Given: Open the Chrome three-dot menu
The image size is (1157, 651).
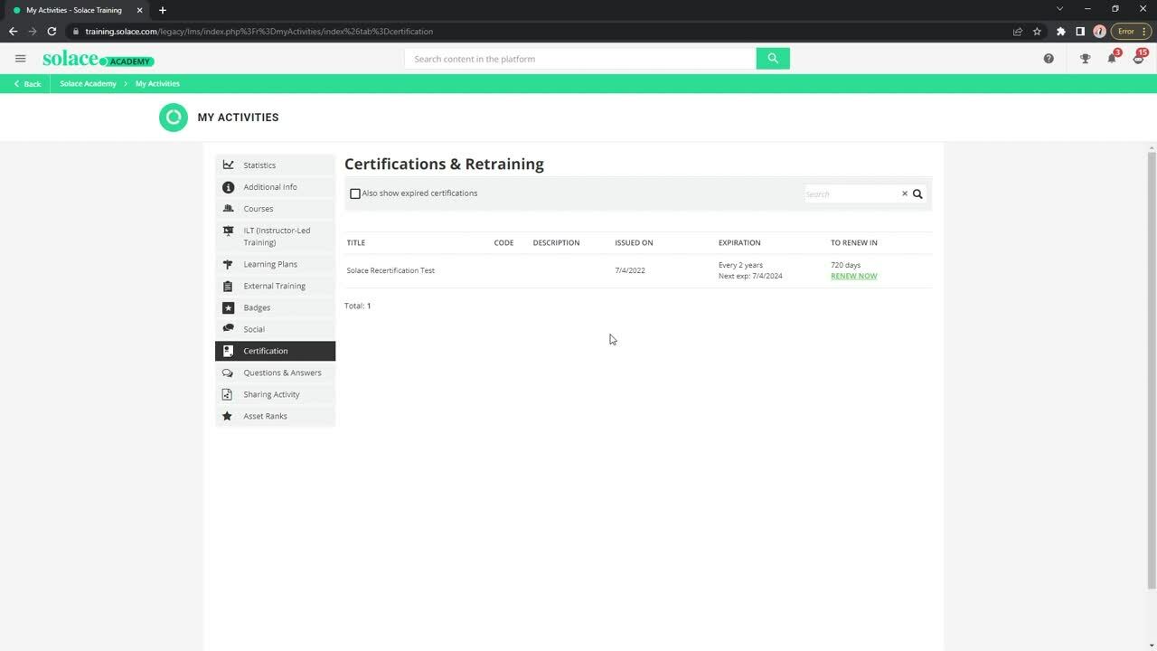Looking at the screenshot, I should point(1145,31).
